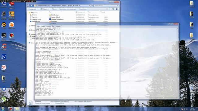This screenshot has height=111, width=198.
Task: Select Загрузки in Explorer sidebar
Action: tap(33, 15)
